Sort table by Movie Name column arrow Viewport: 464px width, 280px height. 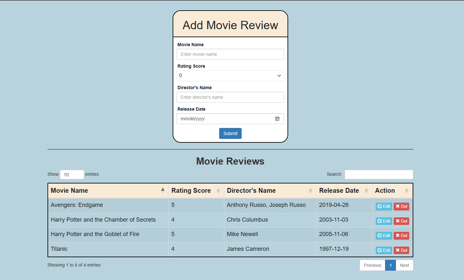point(163,191)
